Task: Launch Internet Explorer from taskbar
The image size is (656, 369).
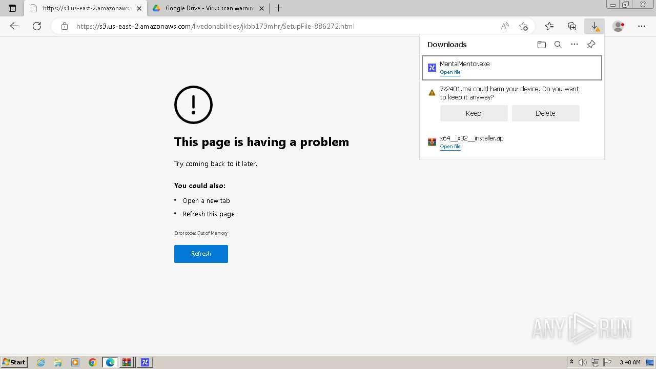Action: click(41, 362)
